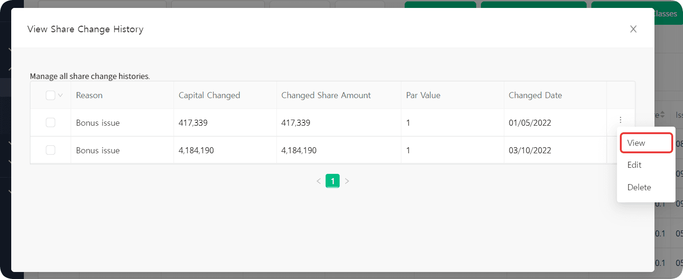Viewport: 683px width, 279px height.
Task: Click the Capital Changed value 4,184,190
Action: pos(196,150)
